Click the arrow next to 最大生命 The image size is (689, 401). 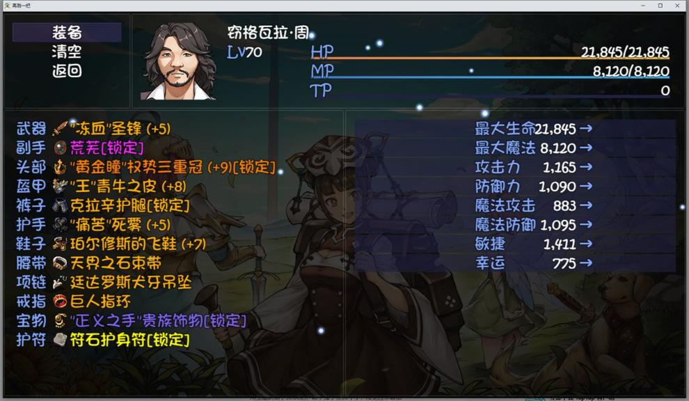click(586, 128)
